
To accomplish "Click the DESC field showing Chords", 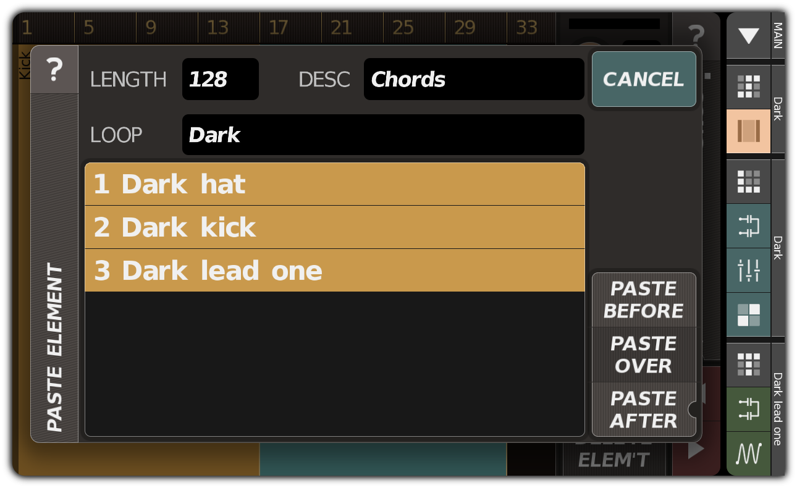I will [x=473, y=79].
